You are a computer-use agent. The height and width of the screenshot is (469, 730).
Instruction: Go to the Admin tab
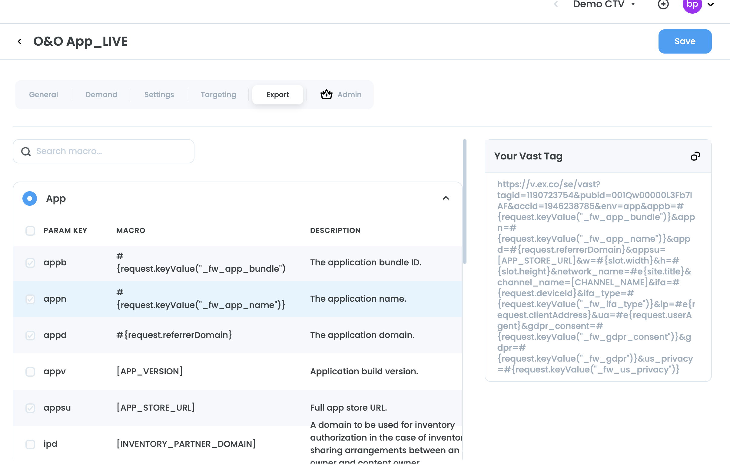click(341, 95)
